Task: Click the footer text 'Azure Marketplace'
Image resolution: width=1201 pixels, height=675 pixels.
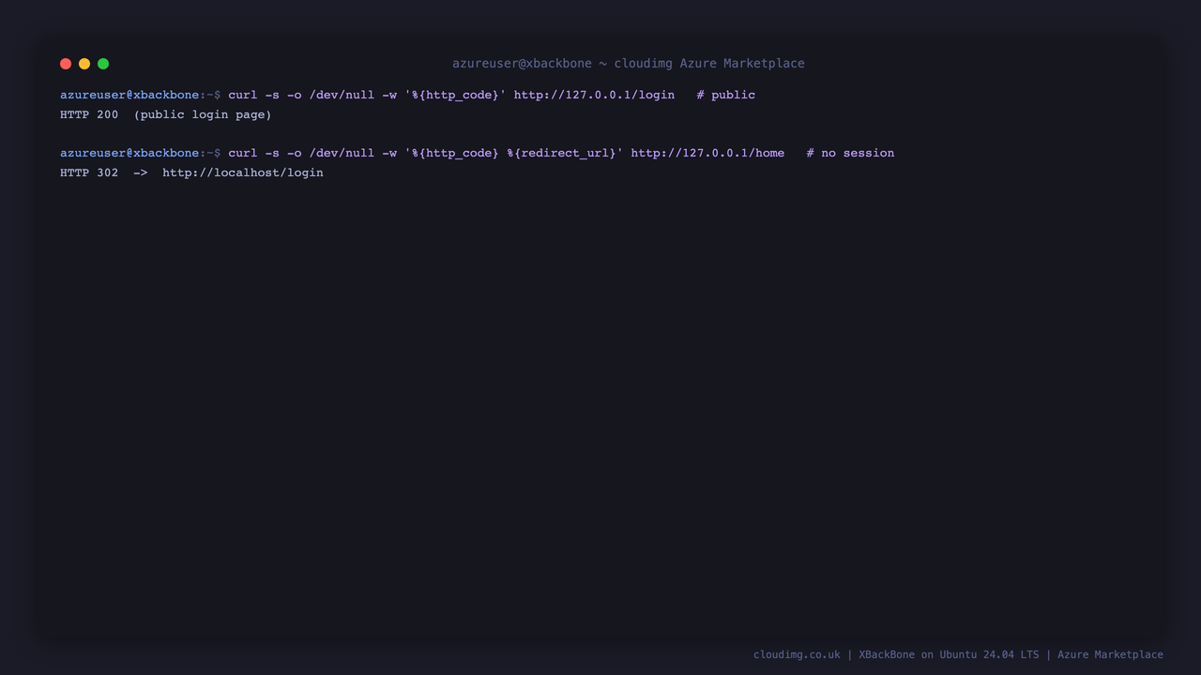Action: click(x=1110, y=654)
